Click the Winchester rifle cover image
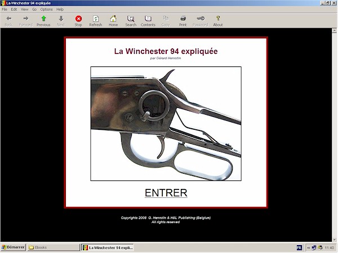The width and height of the screenshot is (338, 253). pyautogui.click(x=166, y=124)
